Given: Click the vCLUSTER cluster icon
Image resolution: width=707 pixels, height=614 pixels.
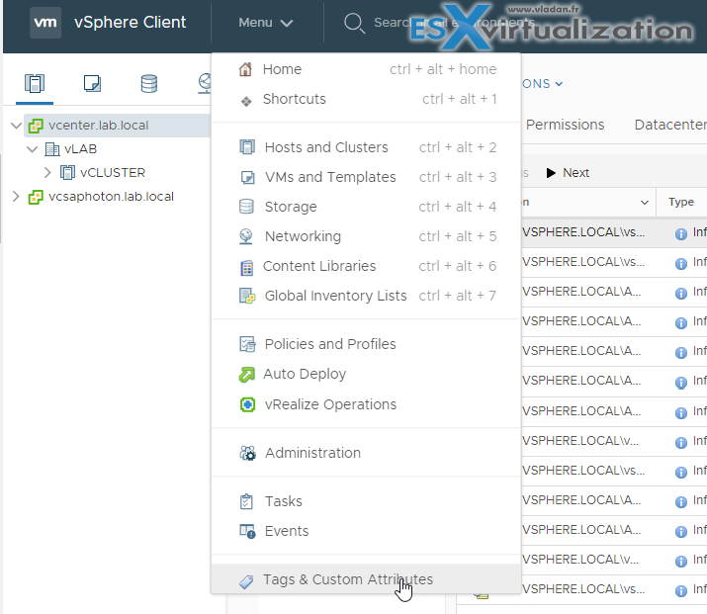Looking at the screenshot, I should [67, 173].
